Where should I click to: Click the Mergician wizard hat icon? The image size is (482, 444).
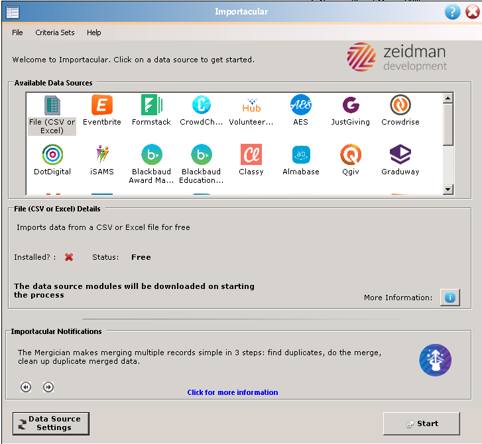coord(436,360)
